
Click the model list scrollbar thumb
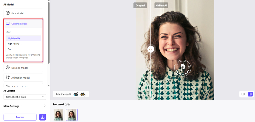click(49, 33)
